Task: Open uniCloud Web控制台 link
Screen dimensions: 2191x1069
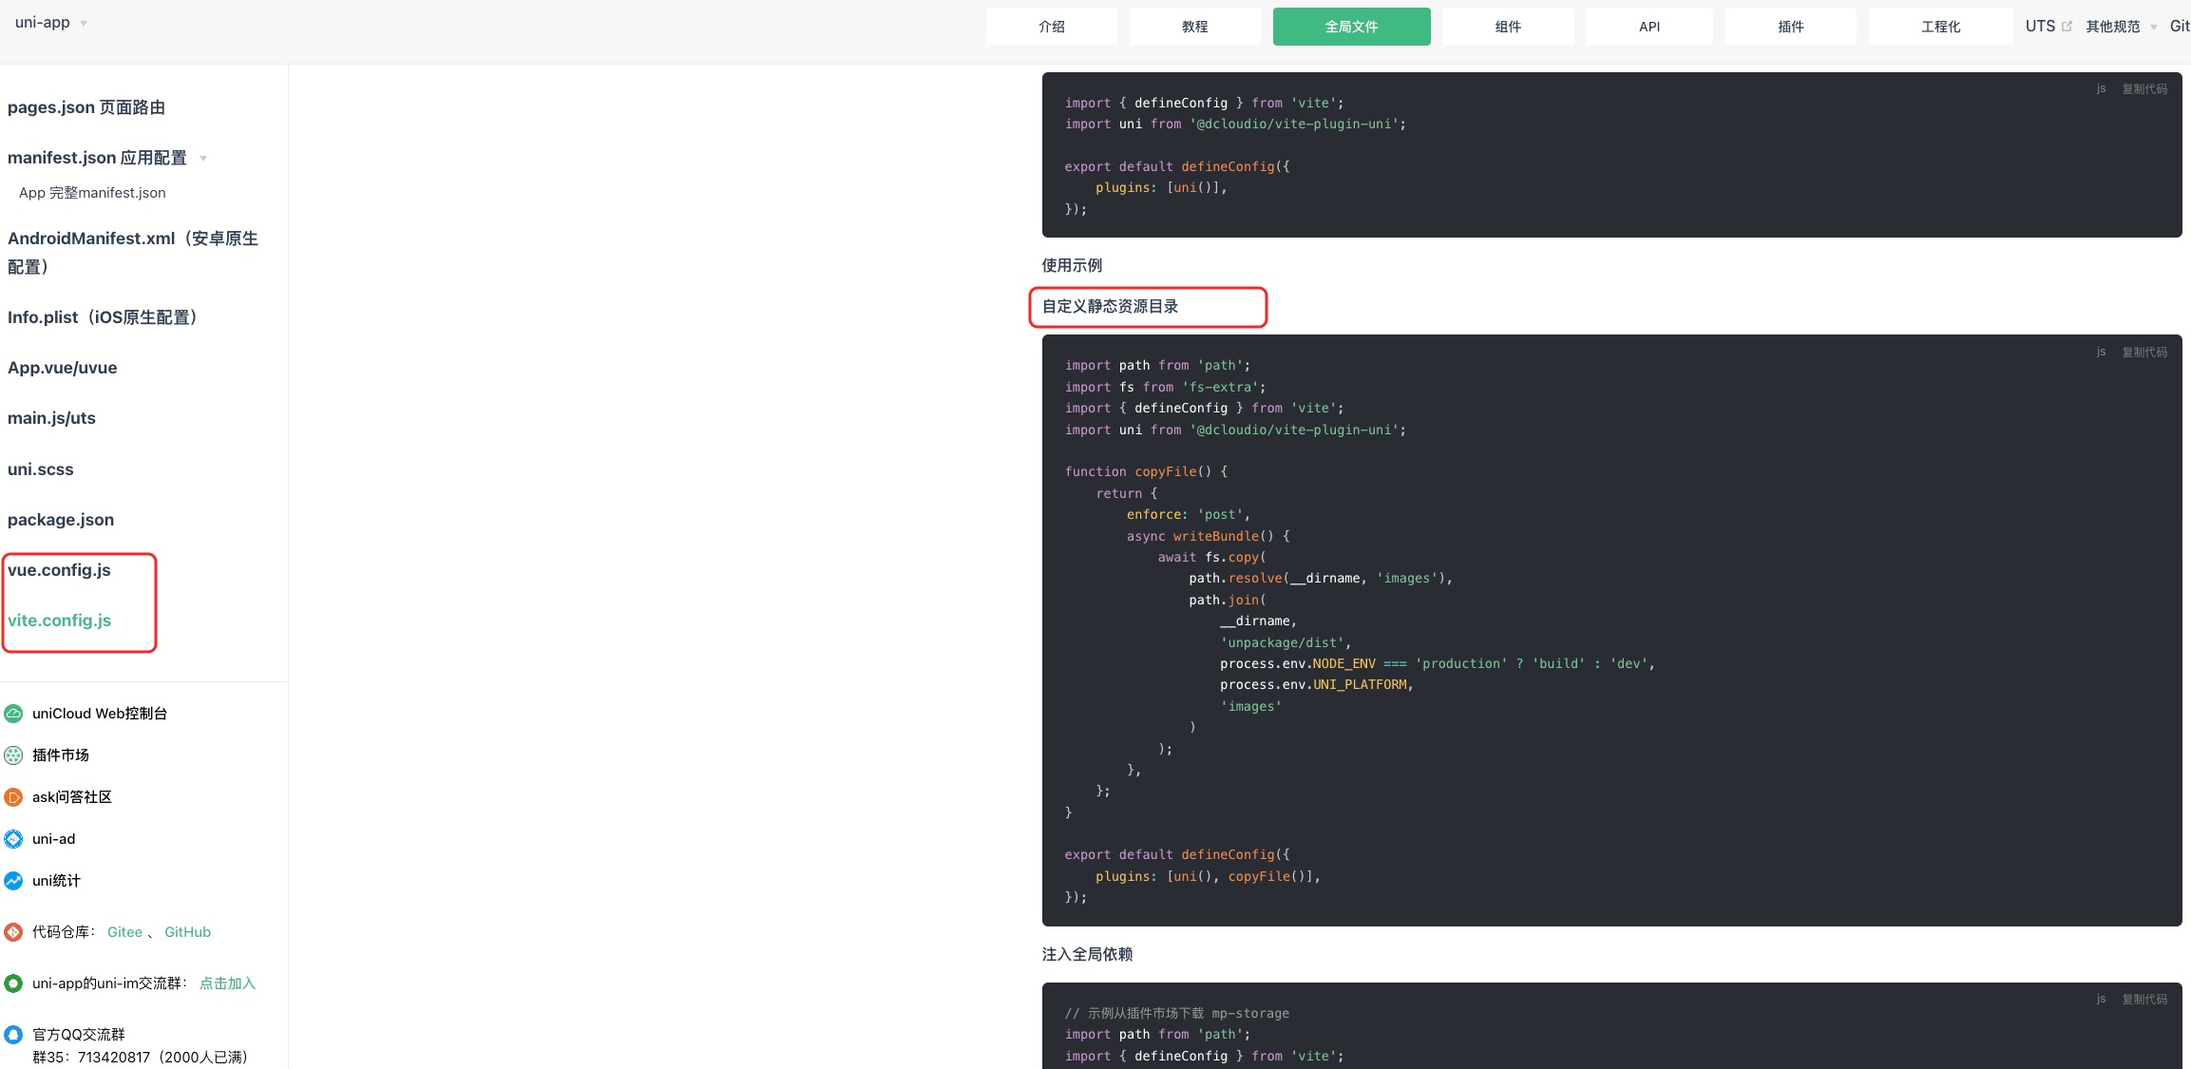Action: click(x=100, y=714)
